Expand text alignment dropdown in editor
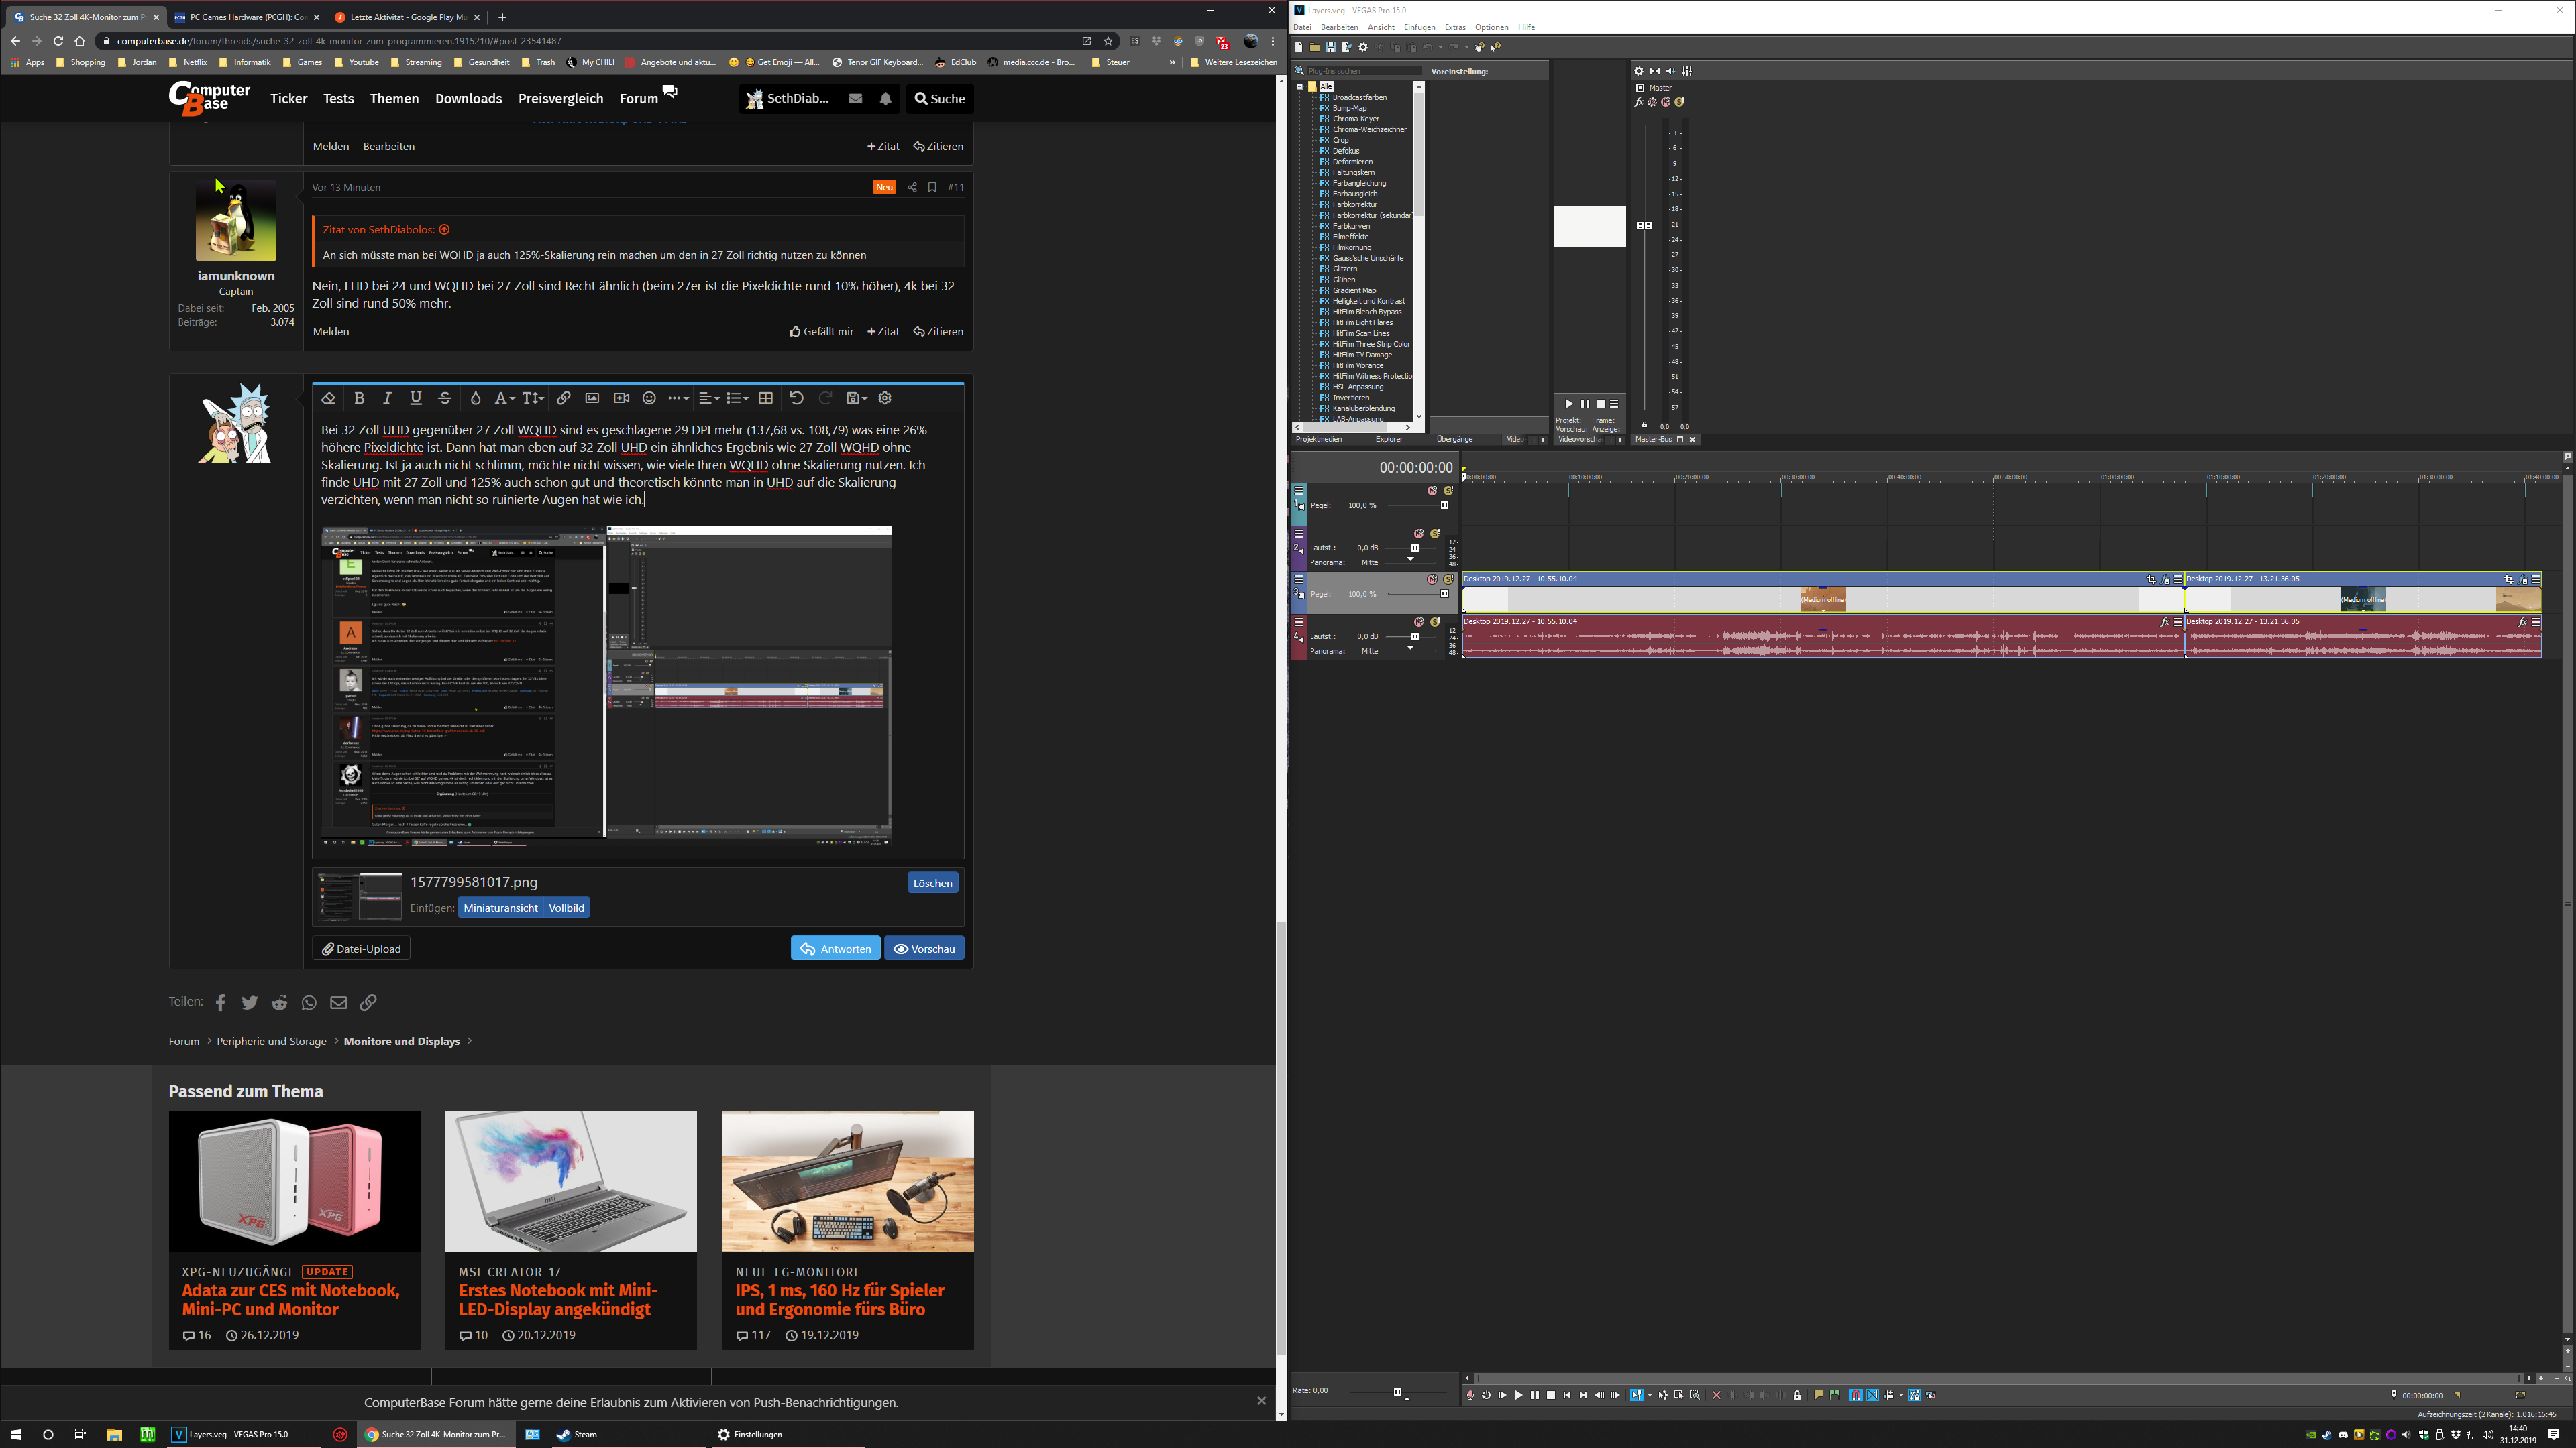The image size is (2576, 1448). tap(708, 398)
